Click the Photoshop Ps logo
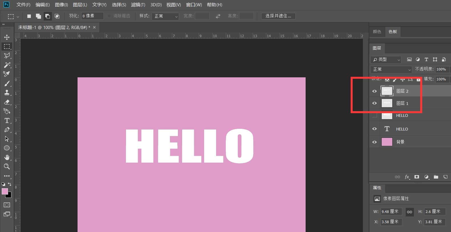451x232 pixels. point(6,5)
